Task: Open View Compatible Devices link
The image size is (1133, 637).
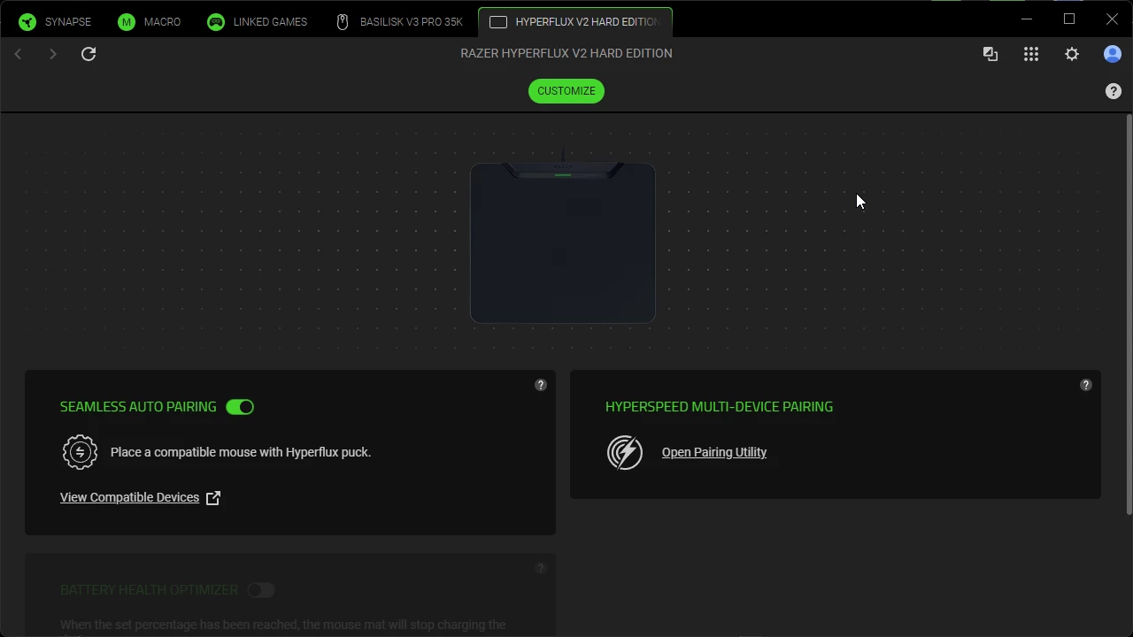Action: pyautogui.click(x=129, y=497)
